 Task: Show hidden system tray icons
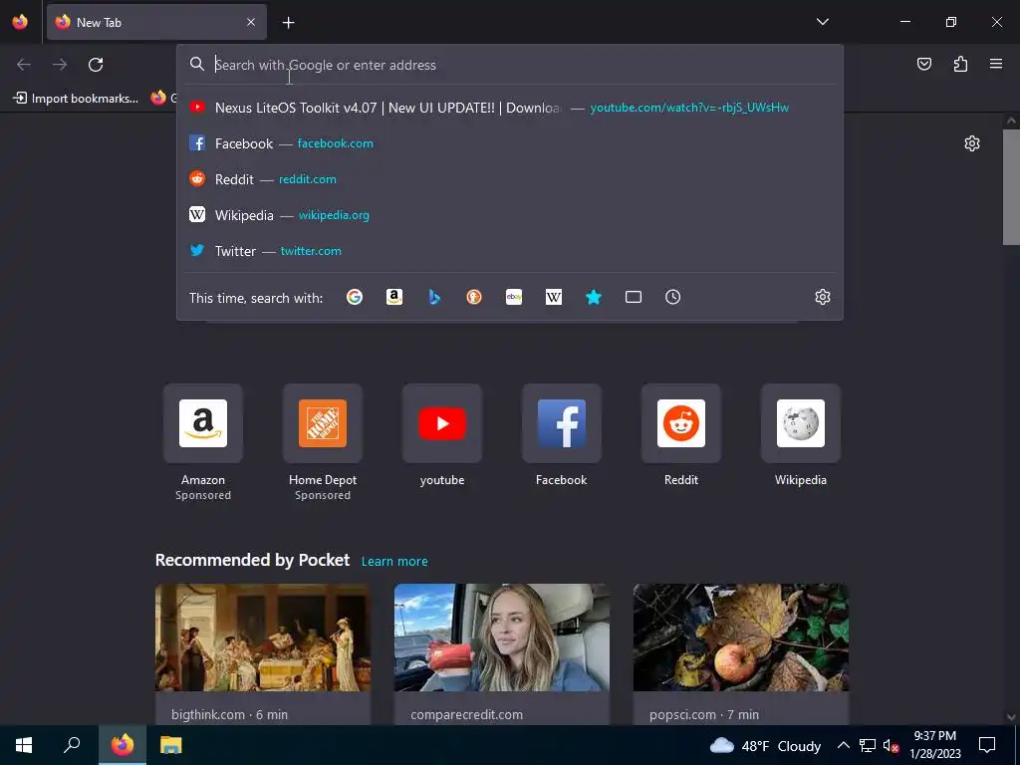(x=843, y=745)
